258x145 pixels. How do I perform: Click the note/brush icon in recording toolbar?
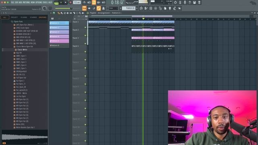click(94, 8)
